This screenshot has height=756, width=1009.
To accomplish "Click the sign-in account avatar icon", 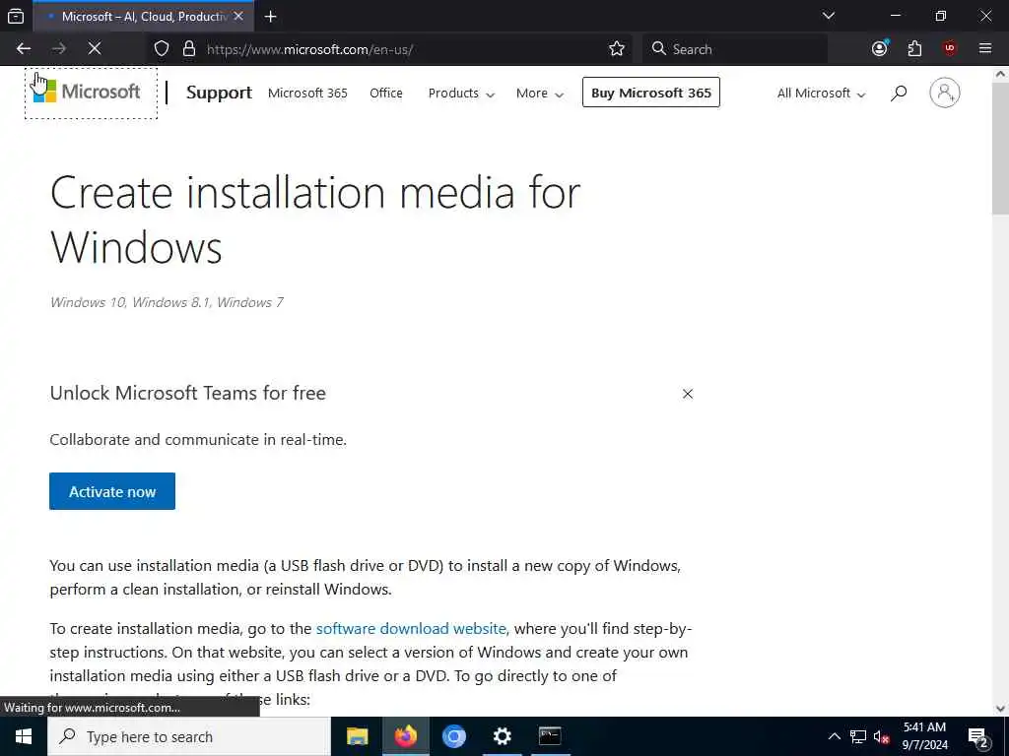I will [945, 93].
